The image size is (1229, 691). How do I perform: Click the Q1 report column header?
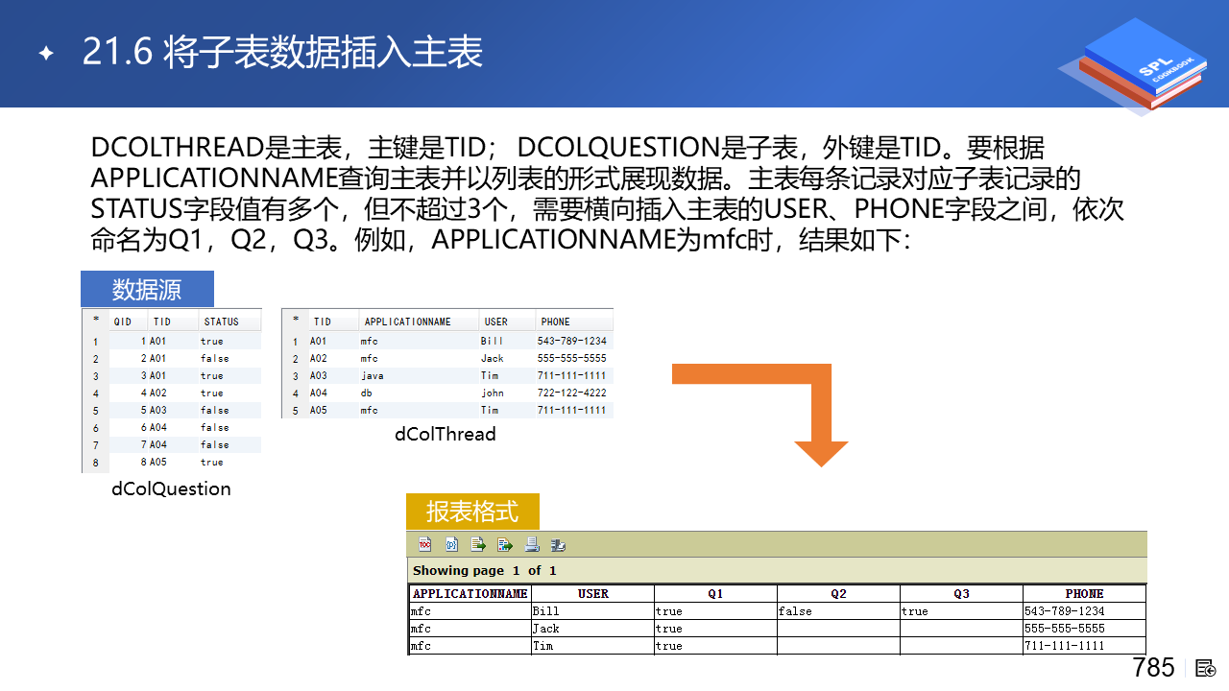[715, 594]
